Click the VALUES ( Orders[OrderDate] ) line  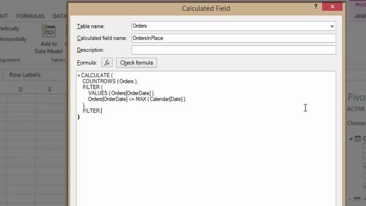pos(121,93)
